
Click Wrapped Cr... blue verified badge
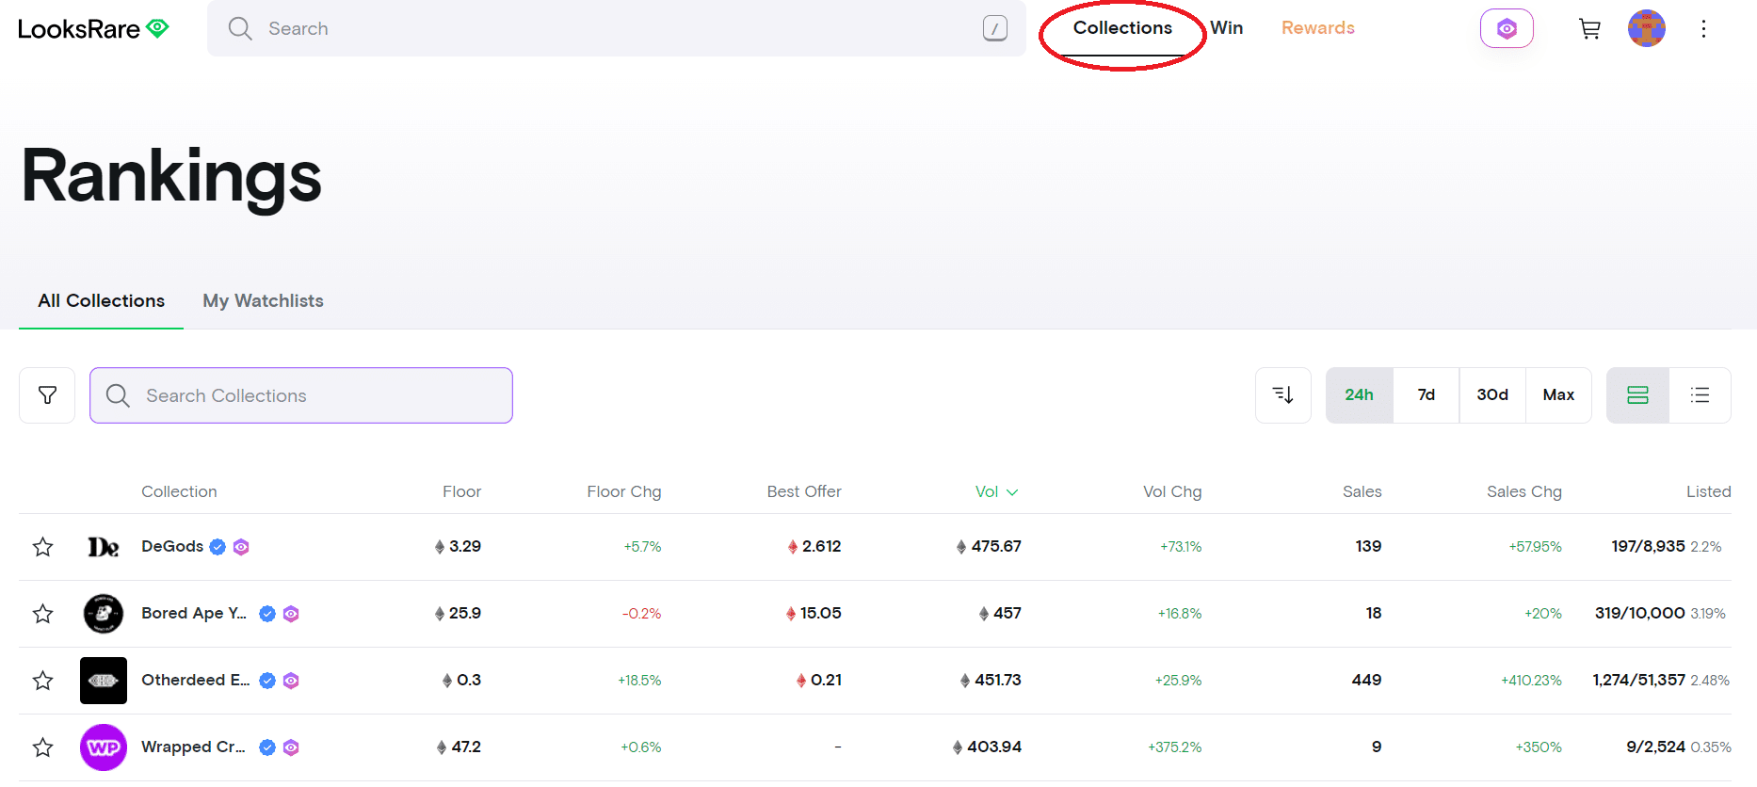pyautogui.click(x=267, y=747)
